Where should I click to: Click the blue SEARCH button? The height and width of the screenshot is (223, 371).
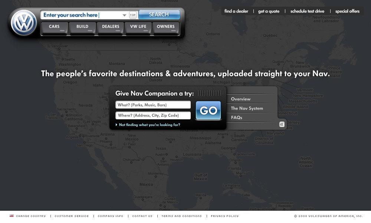coord(159,14)
